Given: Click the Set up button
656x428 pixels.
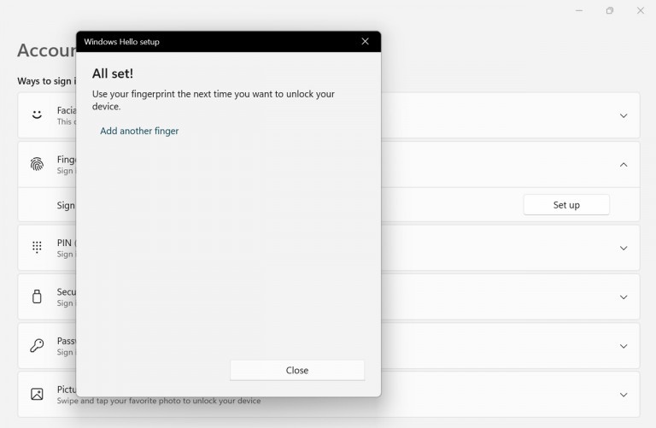Looking at the screenshot, I should (x=566, y=205).
